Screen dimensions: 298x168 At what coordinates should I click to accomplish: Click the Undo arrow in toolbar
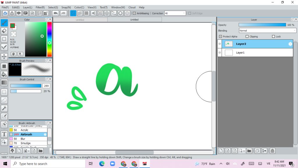55,13
